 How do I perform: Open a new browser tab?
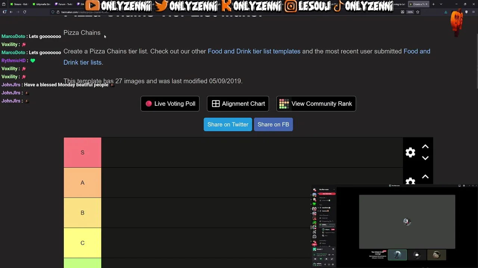click(434, 4)
